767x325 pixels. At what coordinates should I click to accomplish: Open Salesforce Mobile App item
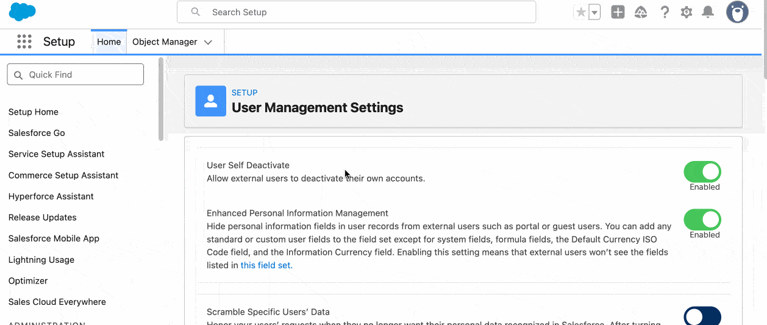(x=54, y=238)
